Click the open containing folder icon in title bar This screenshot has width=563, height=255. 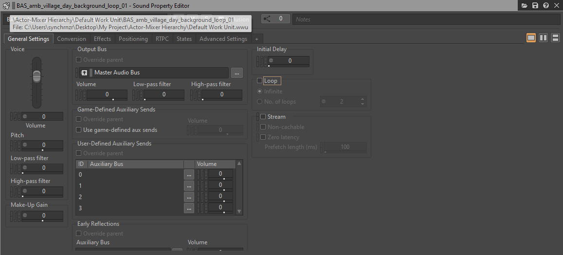[x=525, y=5]
